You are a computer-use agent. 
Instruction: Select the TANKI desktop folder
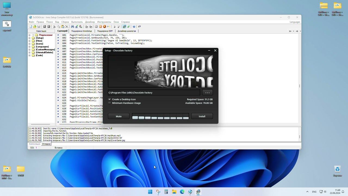click(21, 171)
